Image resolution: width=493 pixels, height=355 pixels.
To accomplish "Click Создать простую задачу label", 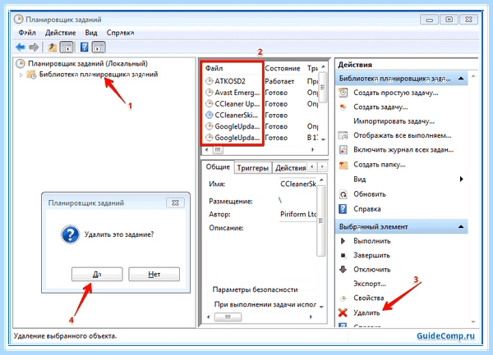I will [395, 93].
